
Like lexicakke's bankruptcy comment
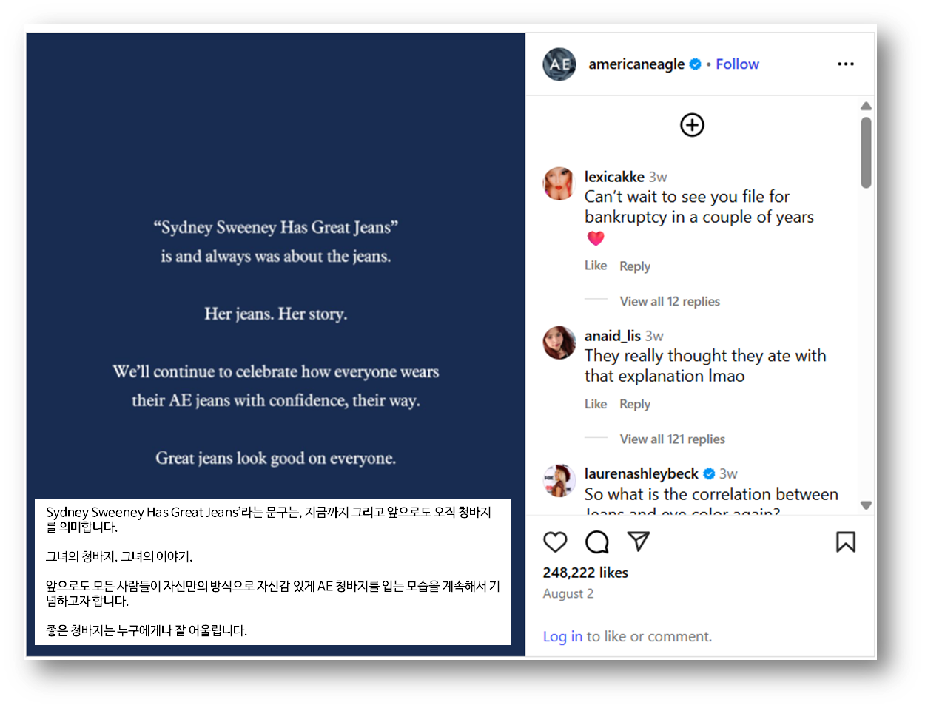(596, 266)
